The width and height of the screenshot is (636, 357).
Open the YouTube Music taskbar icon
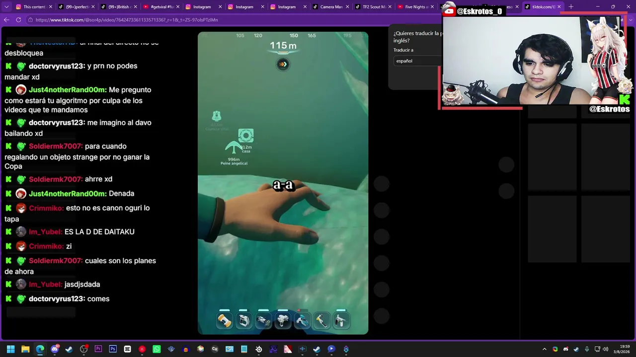coord(142,349)
